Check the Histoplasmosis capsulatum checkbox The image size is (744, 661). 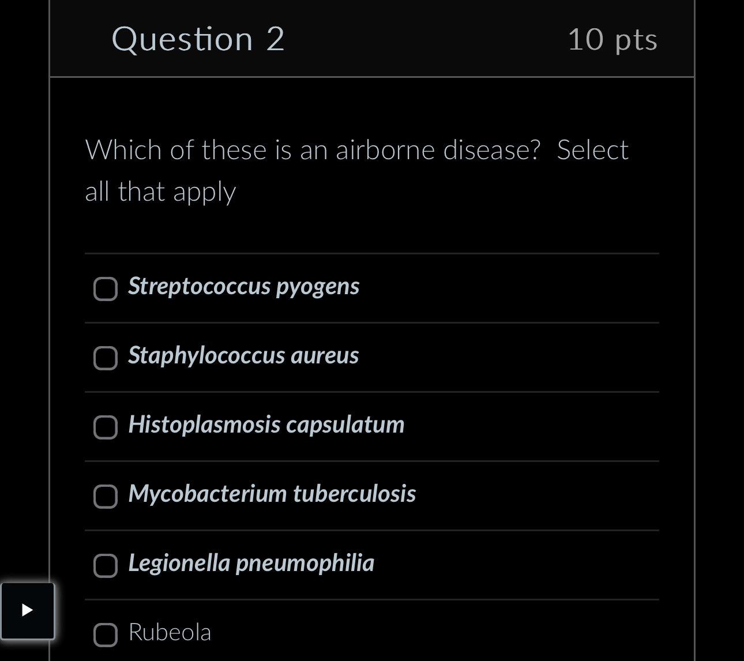105,427
